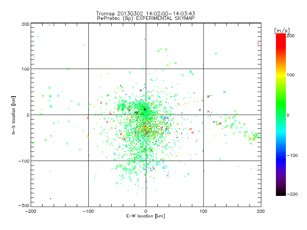The image size is (307, 230).
Task: Select the 'N-S location [km]' axis label
Action: click(x=13, y=115)
